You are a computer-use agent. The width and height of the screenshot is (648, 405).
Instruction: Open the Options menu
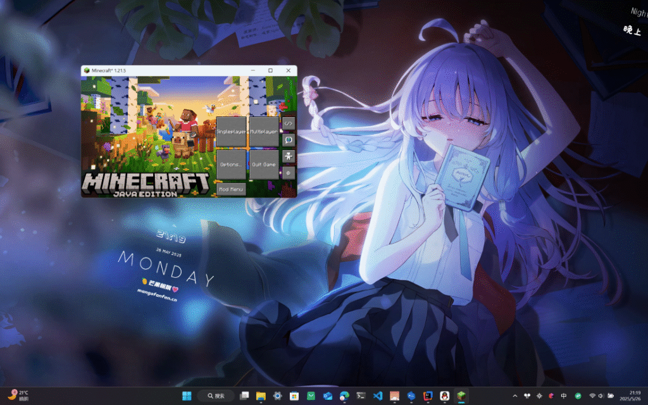tap(232, 163)
